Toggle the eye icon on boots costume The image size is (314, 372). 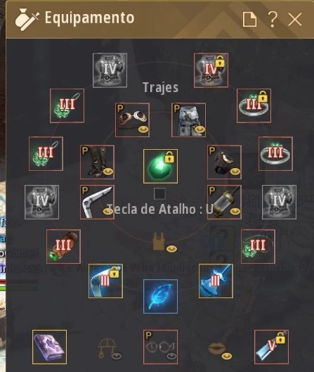[x=107, y=171]
